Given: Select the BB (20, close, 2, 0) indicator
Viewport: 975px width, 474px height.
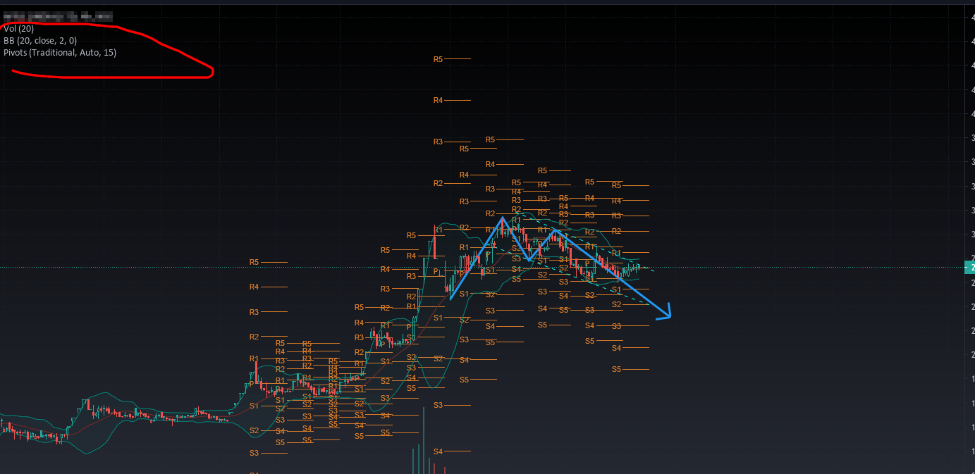Looking at the screenshot, I should coord(41,40).
